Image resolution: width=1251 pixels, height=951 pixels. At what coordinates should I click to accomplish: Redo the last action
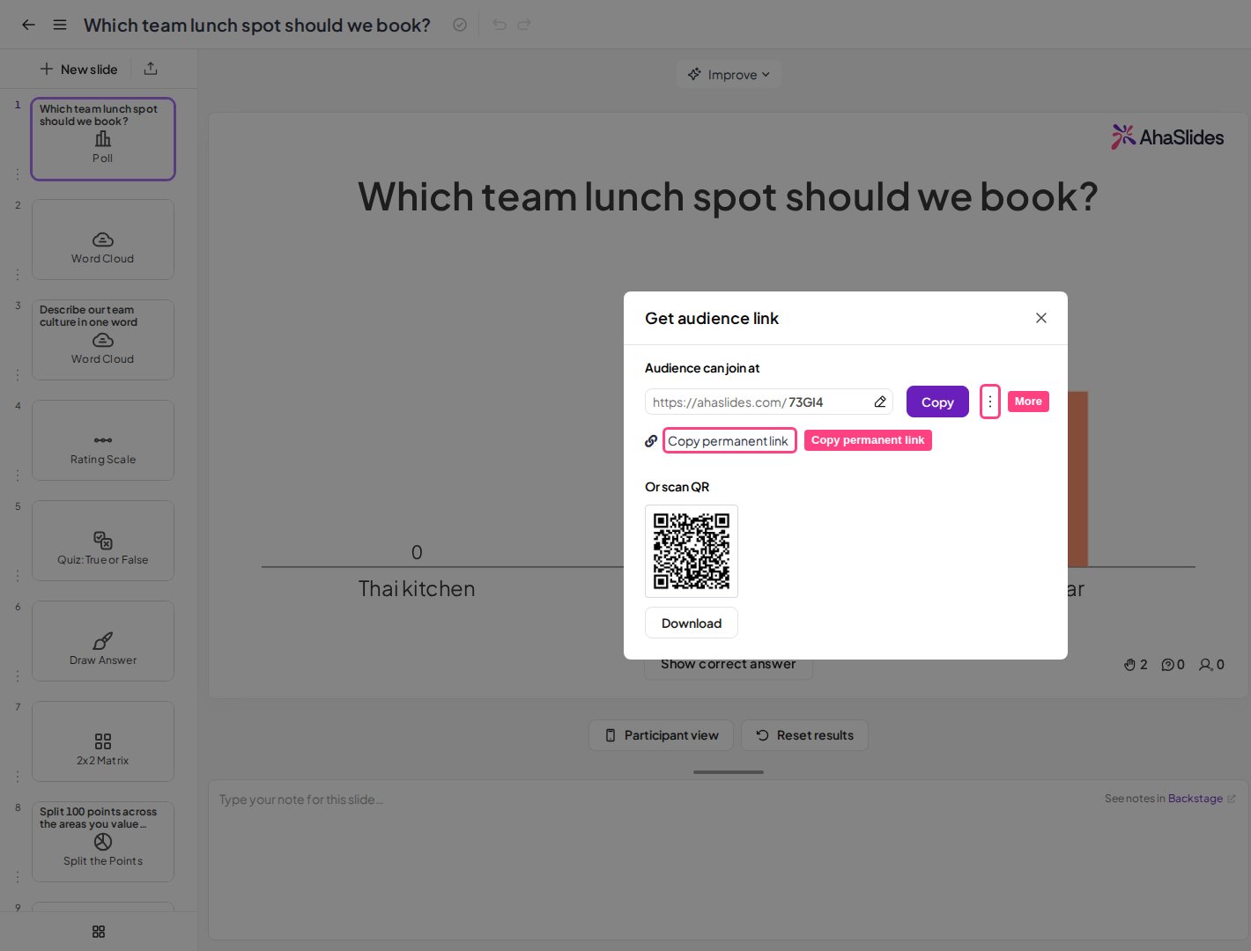[x=524, y=25]
